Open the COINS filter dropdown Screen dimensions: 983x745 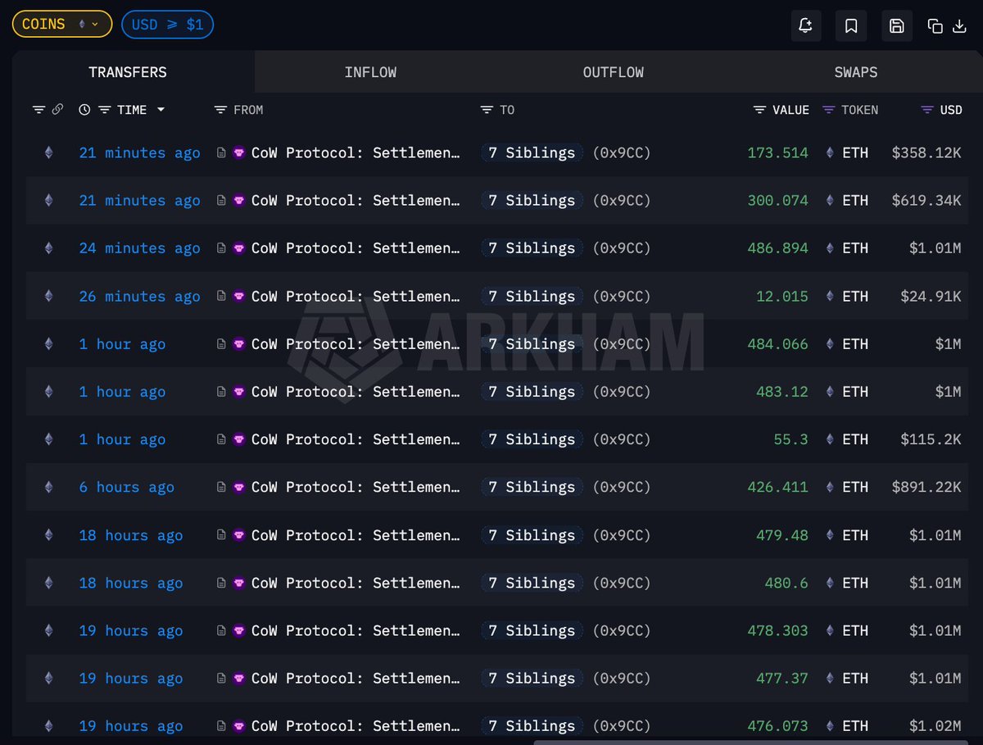tap(62, 25)
